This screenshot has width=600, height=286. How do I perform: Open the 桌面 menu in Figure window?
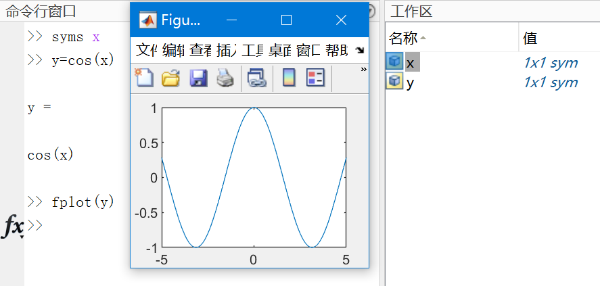tap(280, 50)
